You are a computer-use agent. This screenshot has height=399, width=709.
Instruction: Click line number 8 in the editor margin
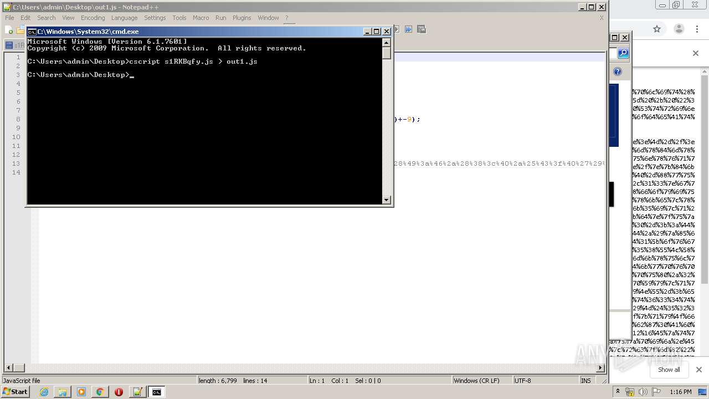coord(18,119)
